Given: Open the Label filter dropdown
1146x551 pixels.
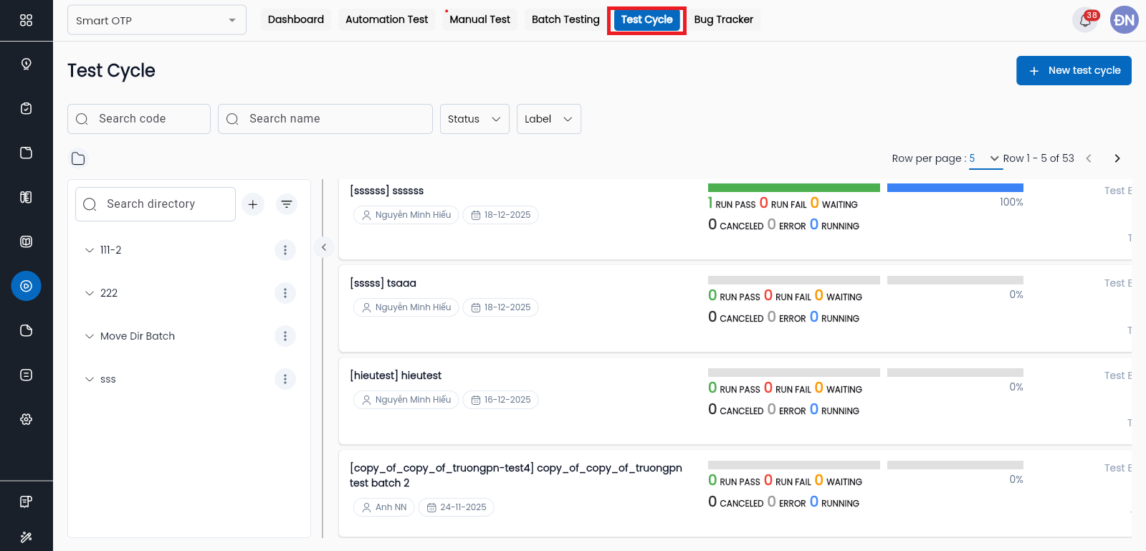Looking at the screenshot, I should [548, 119].
